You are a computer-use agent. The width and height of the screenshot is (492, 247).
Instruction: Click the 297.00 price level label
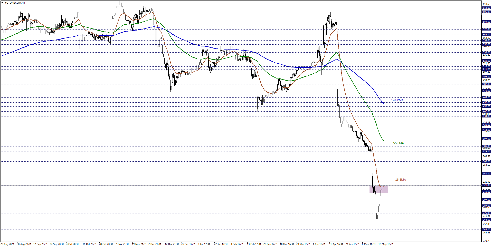pos(487,200)
